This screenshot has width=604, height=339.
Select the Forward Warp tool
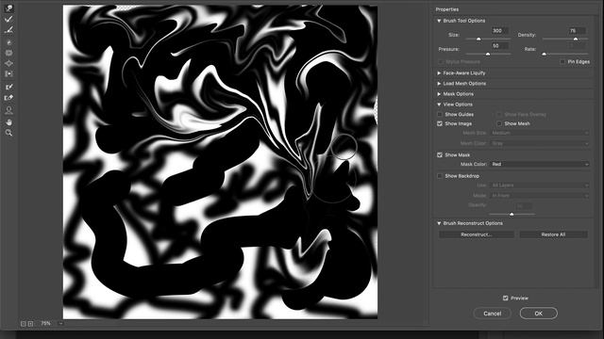pos(8,8)
